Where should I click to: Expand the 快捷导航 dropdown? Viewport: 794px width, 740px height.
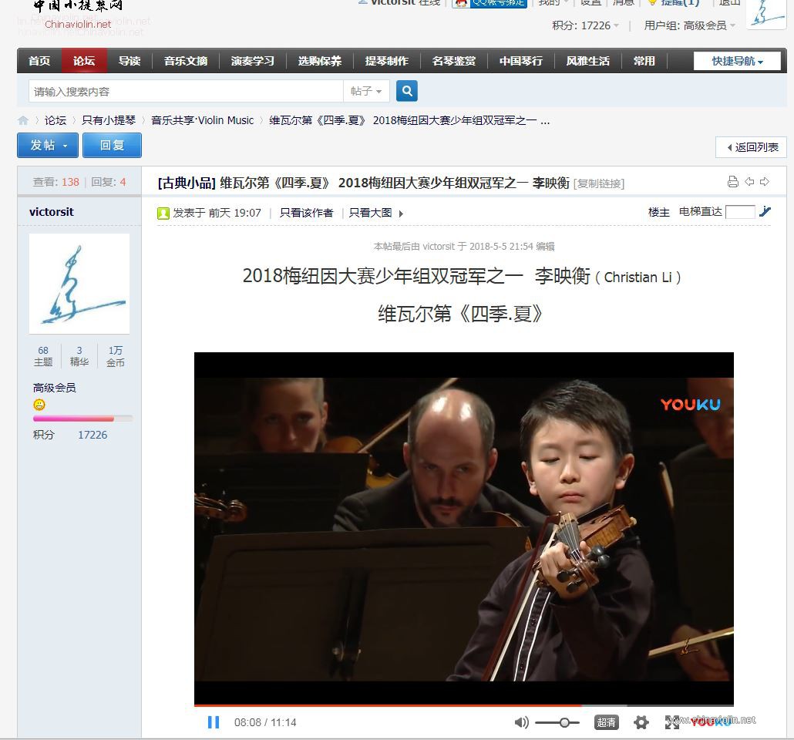tap(737, 62)
